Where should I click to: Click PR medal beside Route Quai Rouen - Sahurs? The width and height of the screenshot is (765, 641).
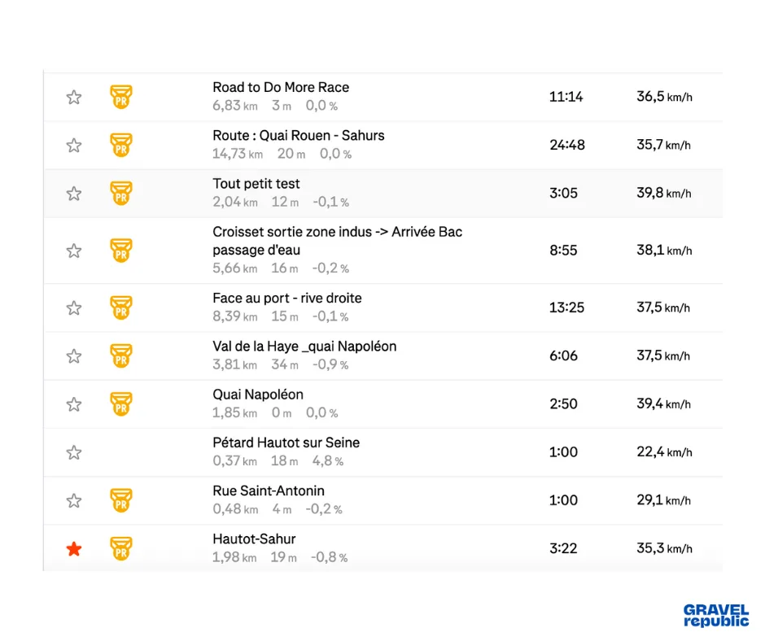pyautogui.click(x=121, y=146)
